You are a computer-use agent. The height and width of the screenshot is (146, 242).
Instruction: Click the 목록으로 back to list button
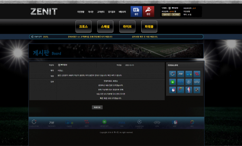tap(97, 107)
